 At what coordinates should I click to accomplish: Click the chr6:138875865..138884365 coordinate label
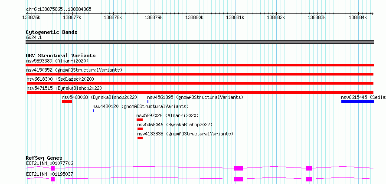[x=59, y=10]
